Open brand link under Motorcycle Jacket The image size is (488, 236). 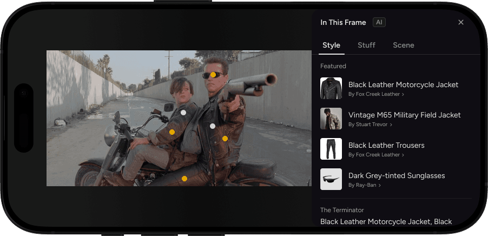click(376, 94)
